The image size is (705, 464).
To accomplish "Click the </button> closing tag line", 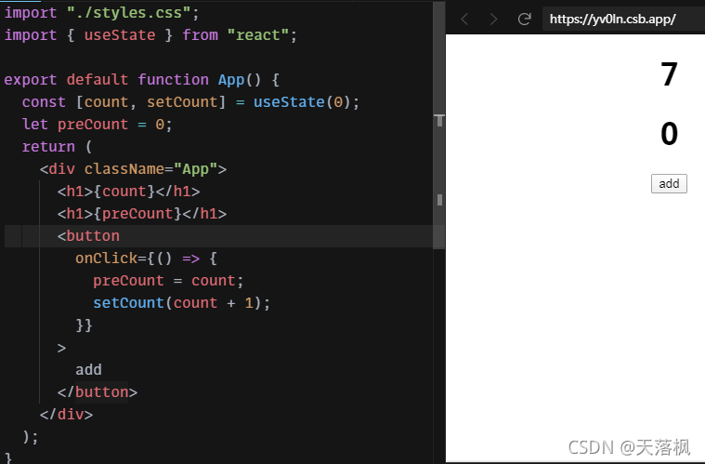I will point(98,392).
